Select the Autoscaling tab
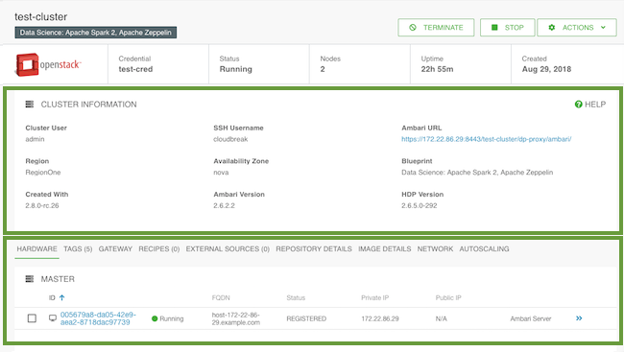The image size is (624, 352). click(x=484, y=249)
